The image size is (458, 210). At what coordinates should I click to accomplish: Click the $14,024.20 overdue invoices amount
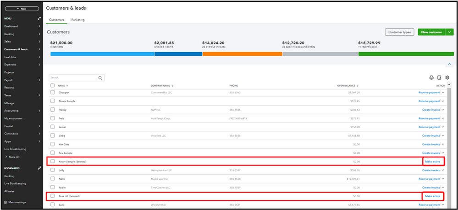(x=213, y=43)
